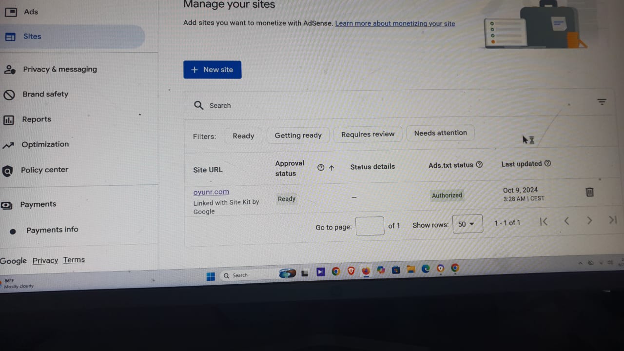Click the Ads.txt status help icon
The height and width of the screenshot is (351, 624).
click(x=479, y=165)
